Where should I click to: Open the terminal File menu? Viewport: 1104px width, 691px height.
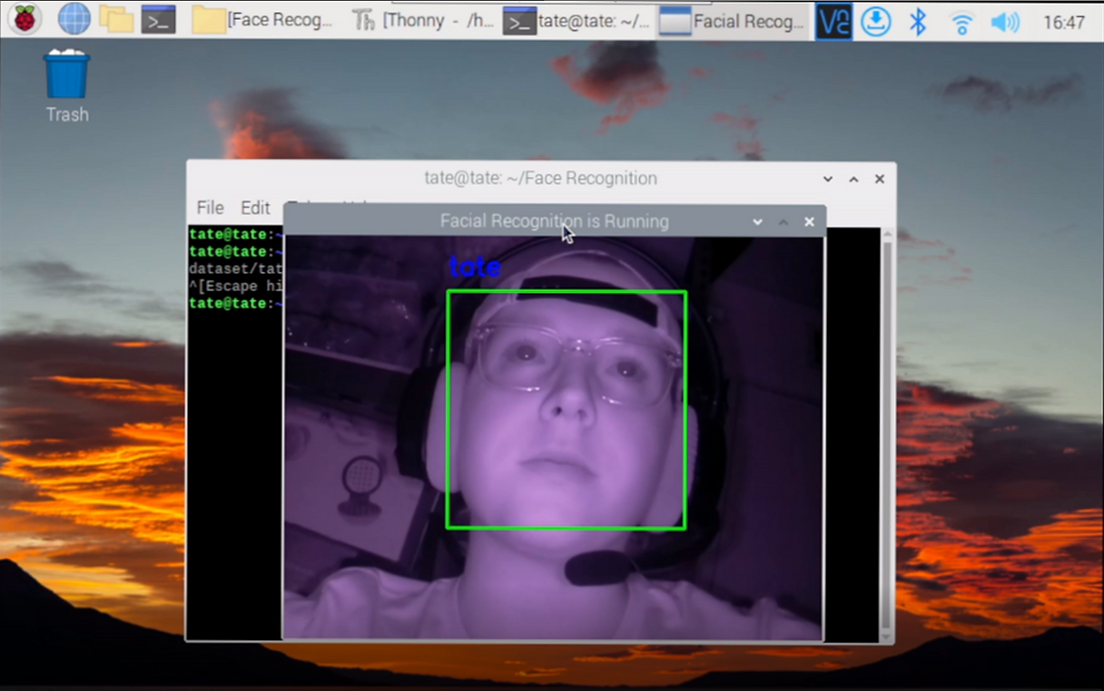click(x=210, y=208)
